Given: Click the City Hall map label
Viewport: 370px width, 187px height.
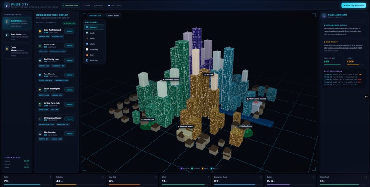Looking at the screenshot, I should tap(208, 74).
